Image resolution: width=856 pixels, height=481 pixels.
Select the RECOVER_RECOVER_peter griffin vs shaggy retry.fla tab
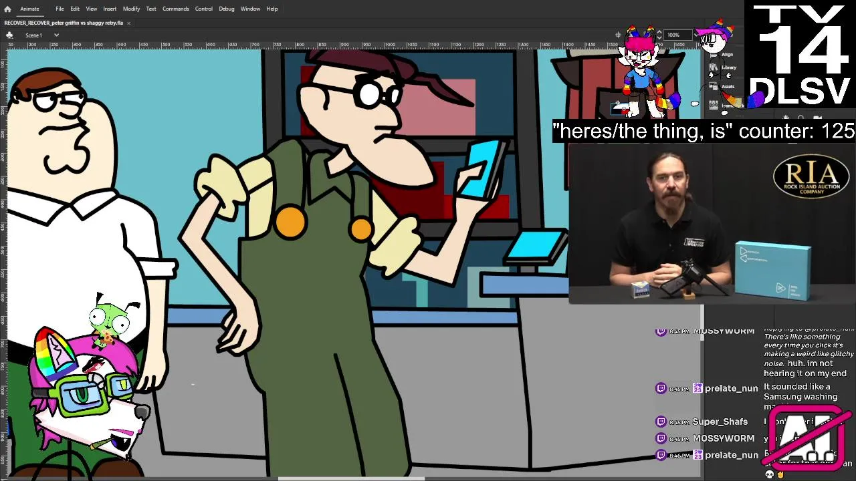tap(64, 23)
